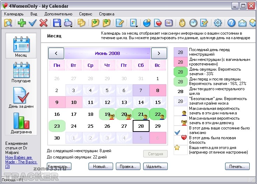The width and height of the screenshot is (257, 184).
Task: Click the text До следующей менструации: 8 дней
Action: [x=79, y=151]
